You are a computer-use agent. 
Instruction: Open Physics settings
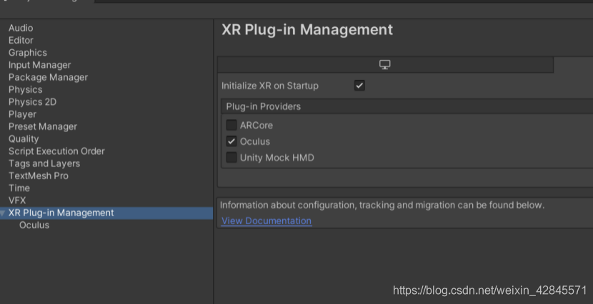tap(25, 90)
